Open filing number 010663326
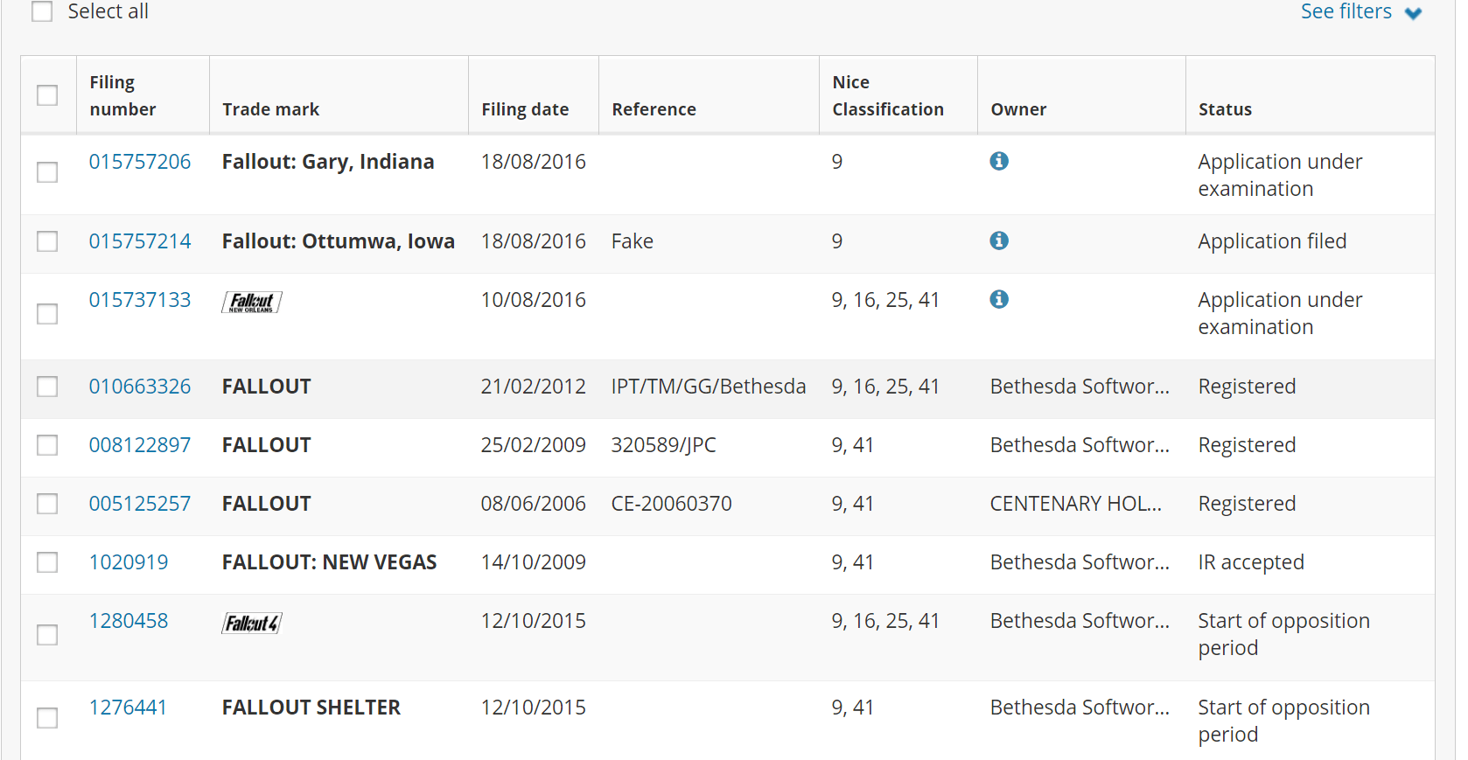The height and width of the screenshot is (760, 1468). (140, 387)
